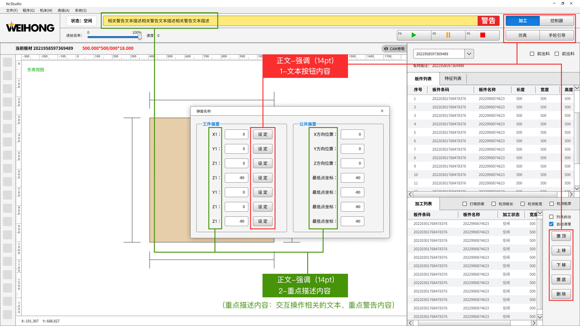Switch to the 控制器 tab
This screenshot has height=326, width=580.
pyautogui.click(x=556, y=21)
